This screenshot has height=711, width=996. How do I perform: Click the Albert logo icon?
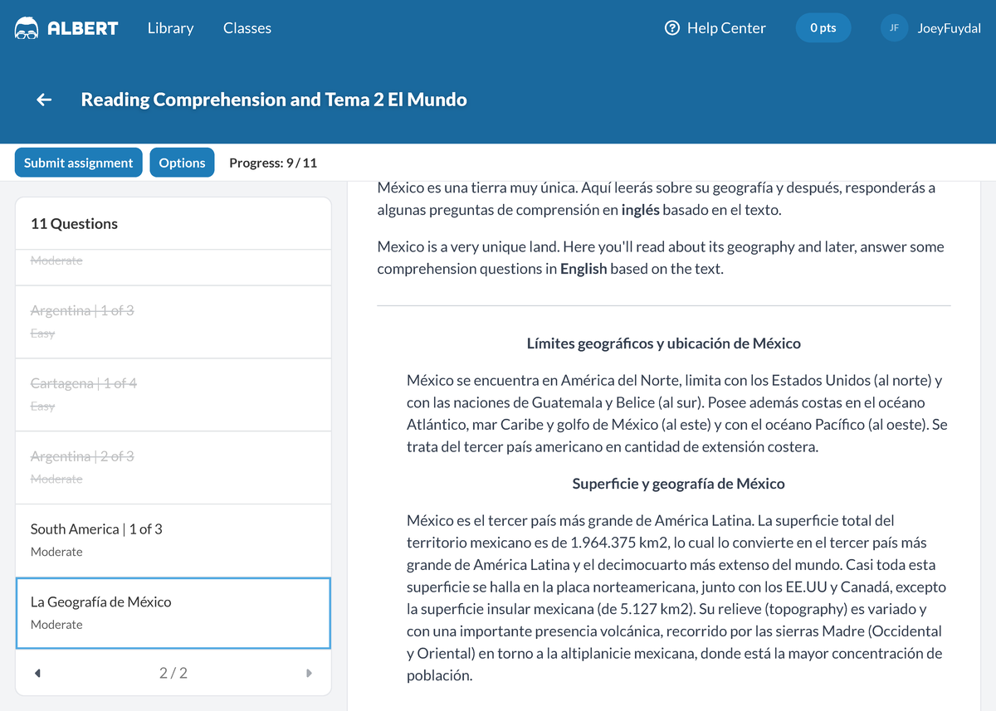[27, 28]
